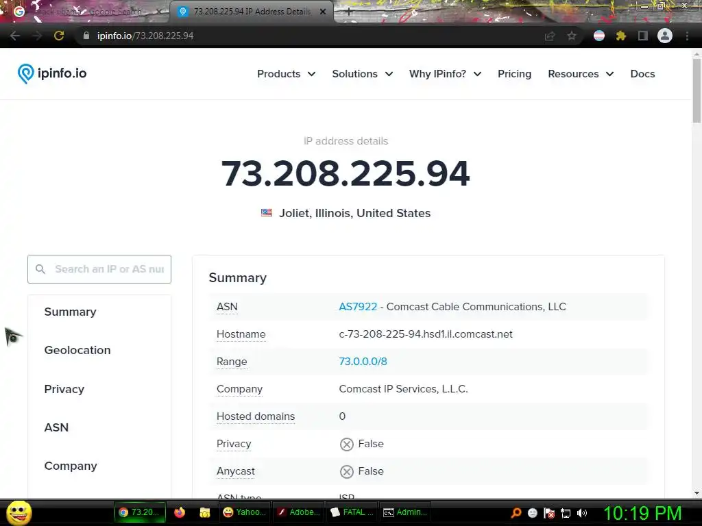Image resolution: width=702 pixels, height=526 pixels.
Task: Click the browser forward arrow
Action: coord(37,36)
